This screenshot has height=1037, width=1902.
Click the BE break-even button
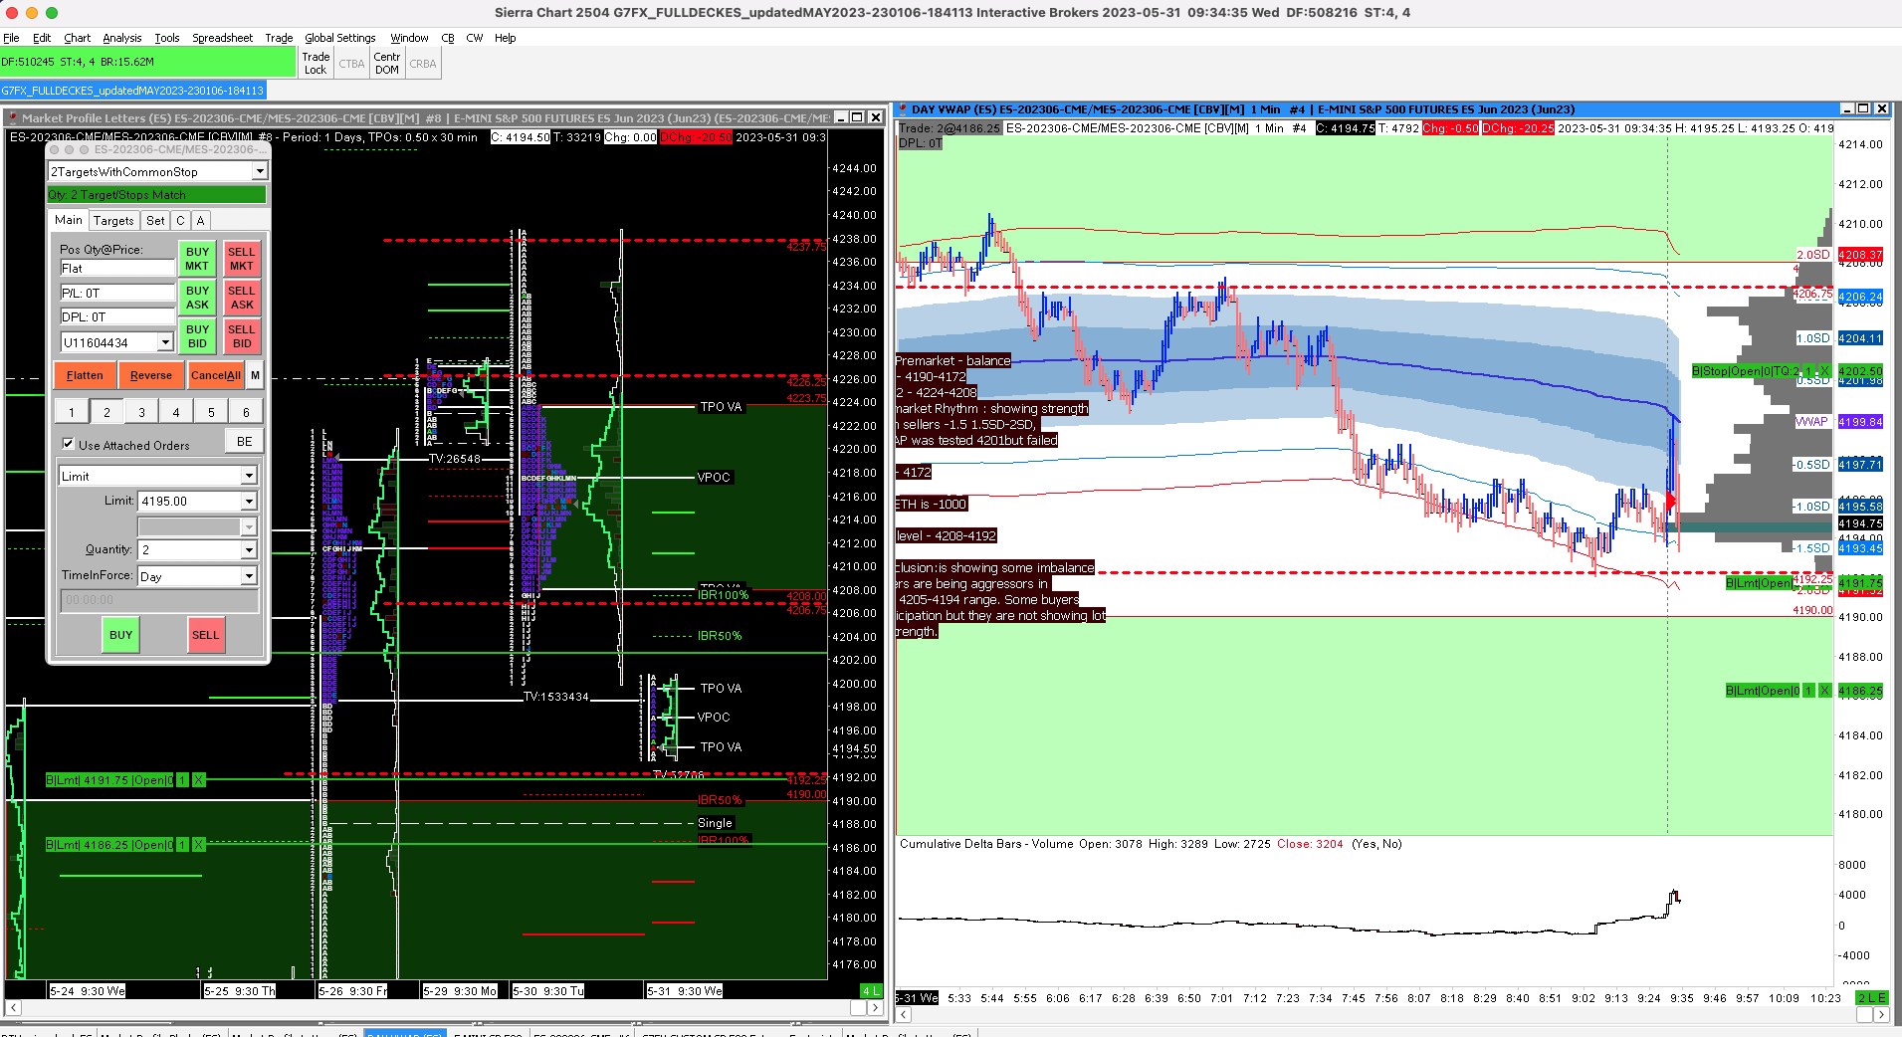(244, 441)
